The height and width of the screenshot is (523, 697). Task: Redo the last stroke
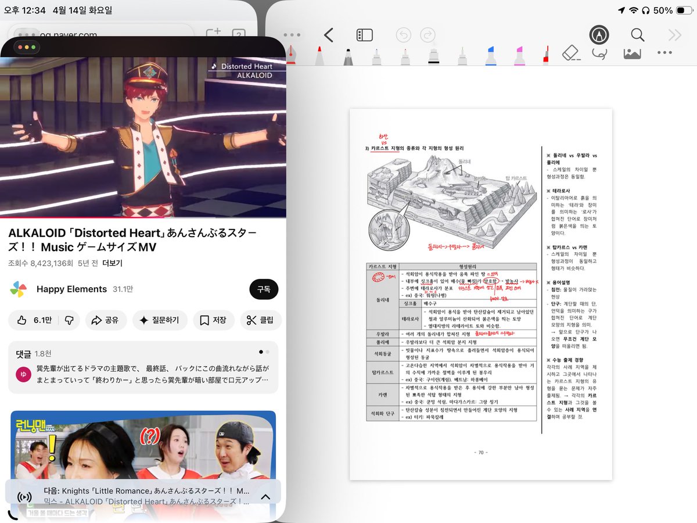427,35
